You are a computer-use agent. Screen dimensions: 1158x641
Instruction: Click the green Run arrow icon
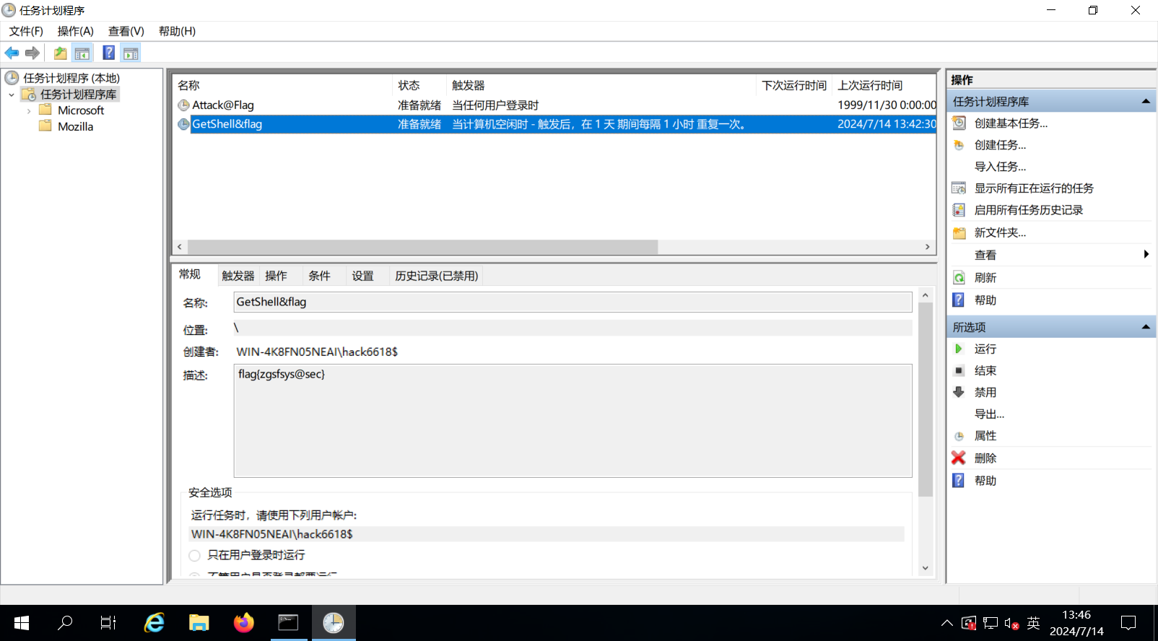pos(958,349)
